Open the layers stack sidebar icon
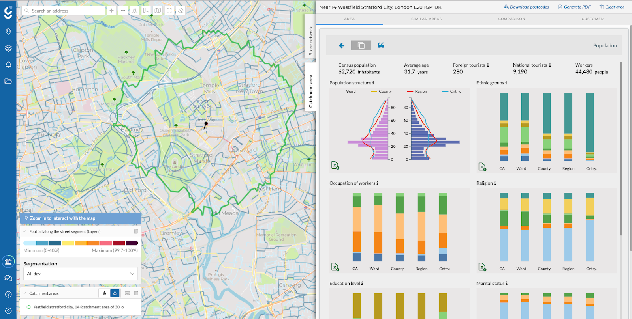The height and width of the screenshot is (319, 632). click(x=8, y=49)
